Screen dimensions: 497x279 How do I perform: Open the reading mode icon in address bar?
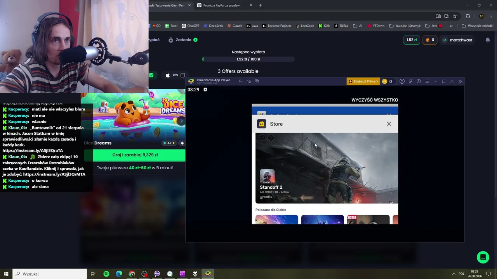point(438,16)
